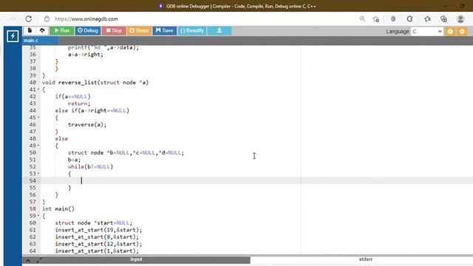The width and height of the screenshot is (473, 266).
Task: Click 'insert_at_start(12,&start);' line
Action: click(98, 244)
